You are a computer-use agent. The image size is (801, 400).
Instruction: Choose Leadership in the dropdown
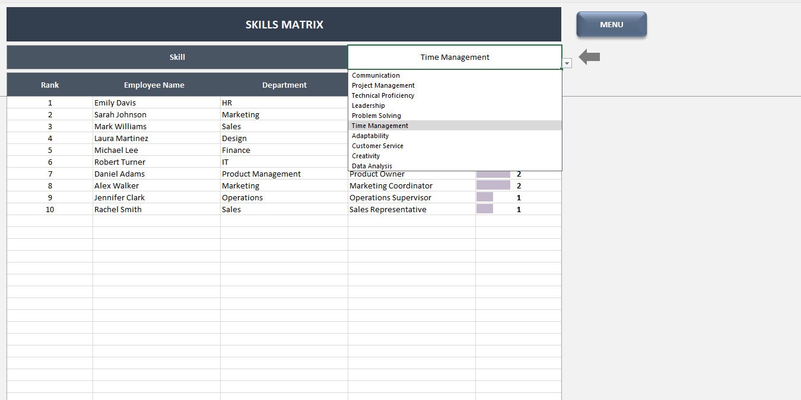pos(368,105)
